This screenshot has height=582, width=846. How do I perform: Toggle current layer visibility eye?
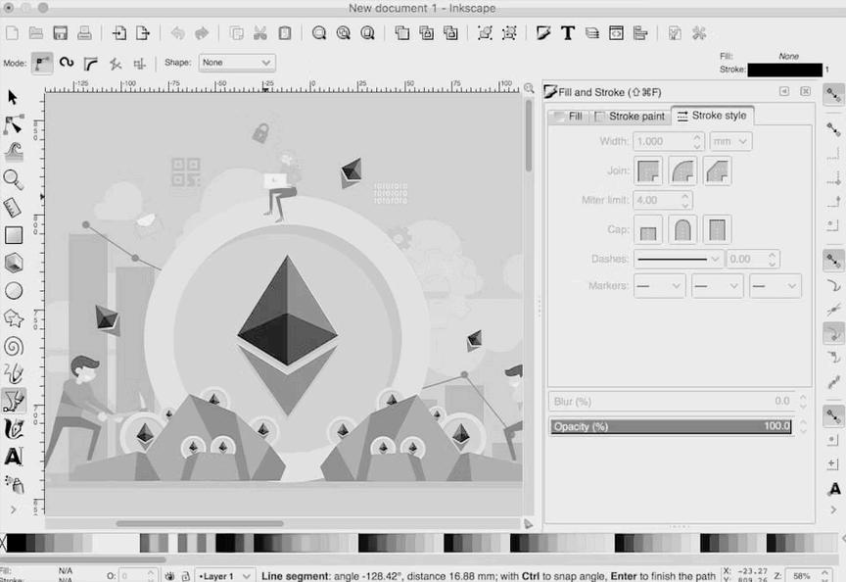tap(170, 576)
